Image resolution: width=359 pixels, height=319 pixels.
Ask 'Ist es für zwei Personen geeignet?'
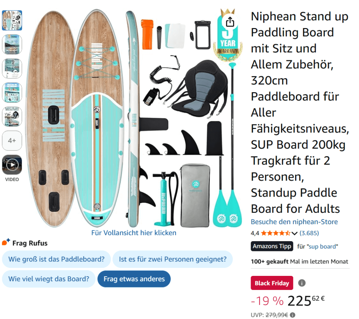172,259
